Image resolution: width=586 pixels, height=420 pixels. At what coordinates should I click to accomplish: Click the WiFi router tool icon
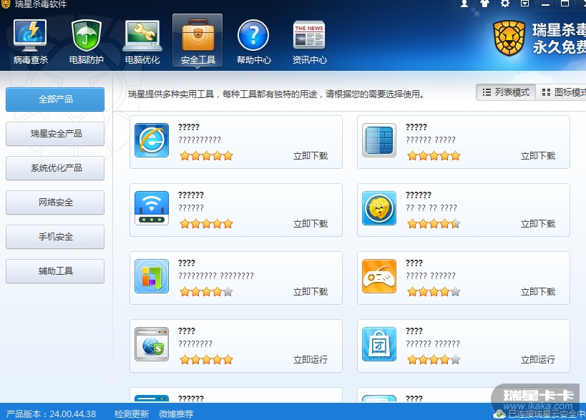click(152, 208)
